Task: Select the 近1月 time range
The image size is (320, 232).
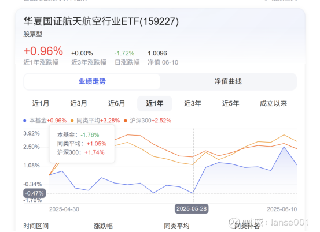Action: pyautogui.click(x=41, y=103)
